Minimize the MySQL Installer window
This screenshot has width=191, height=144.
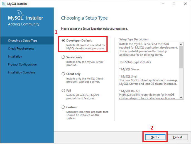point(163,4)
